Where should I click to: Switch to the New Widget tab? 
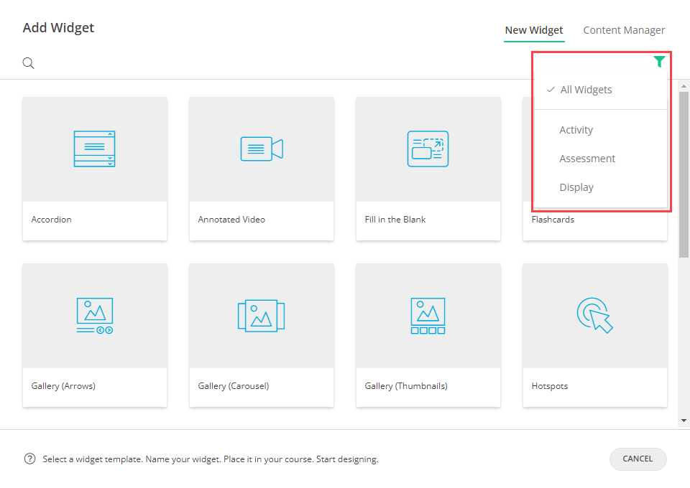pos(534,30)
